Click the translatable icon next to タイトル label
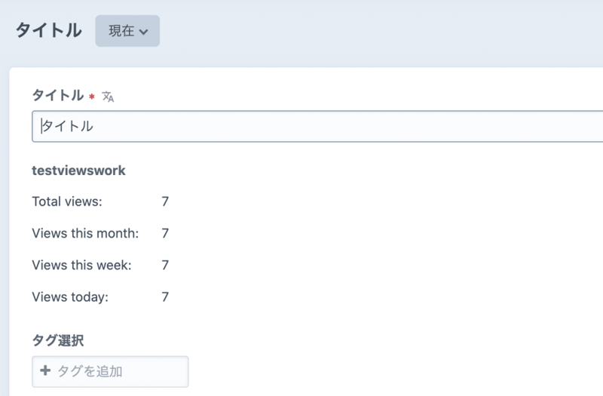Screen dimensions: 603x396 [x=108, y=97]
